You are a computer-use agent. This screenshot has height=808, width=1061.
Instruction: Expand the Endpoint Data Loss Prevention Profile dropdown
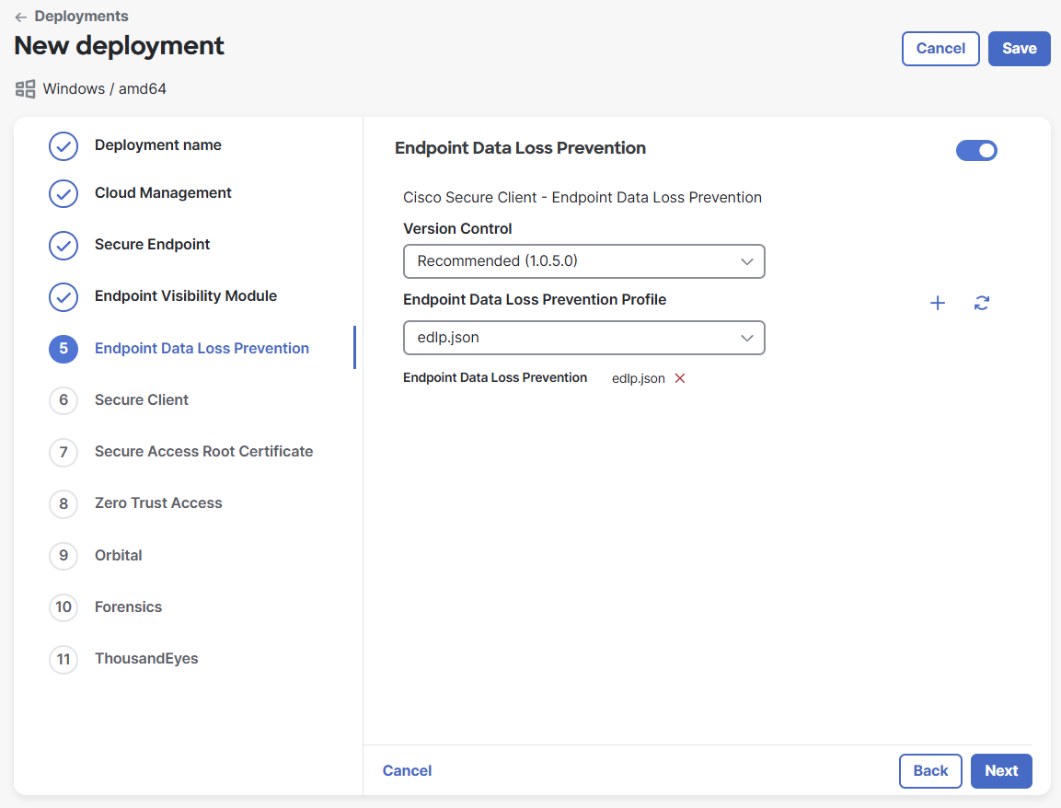(x=583, y=338)
